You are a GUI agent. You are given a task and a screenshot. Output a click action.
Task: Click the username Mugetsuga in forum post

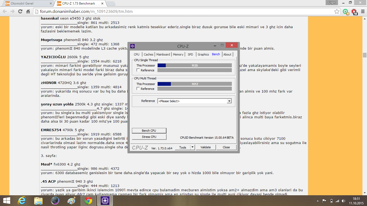pyautogui.click(x=52, y=40)
